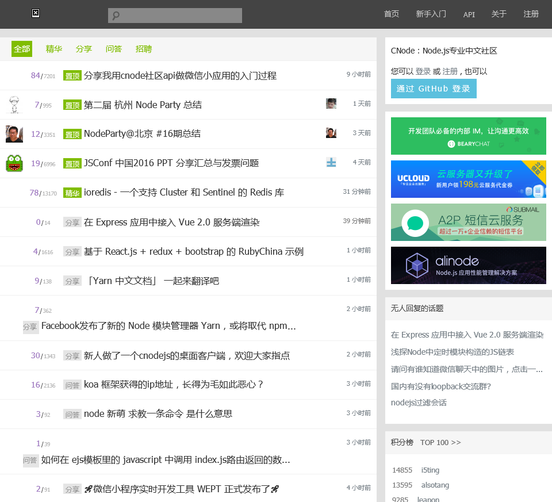Screen dimensions: 552x502
Task: Open sidebar link 在 Express 应用中接入 Vue 2.0
Action: (467, 335)
